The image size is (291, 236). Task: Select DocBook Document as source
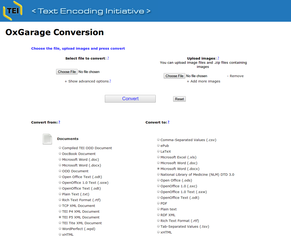[x=60, y=154]
